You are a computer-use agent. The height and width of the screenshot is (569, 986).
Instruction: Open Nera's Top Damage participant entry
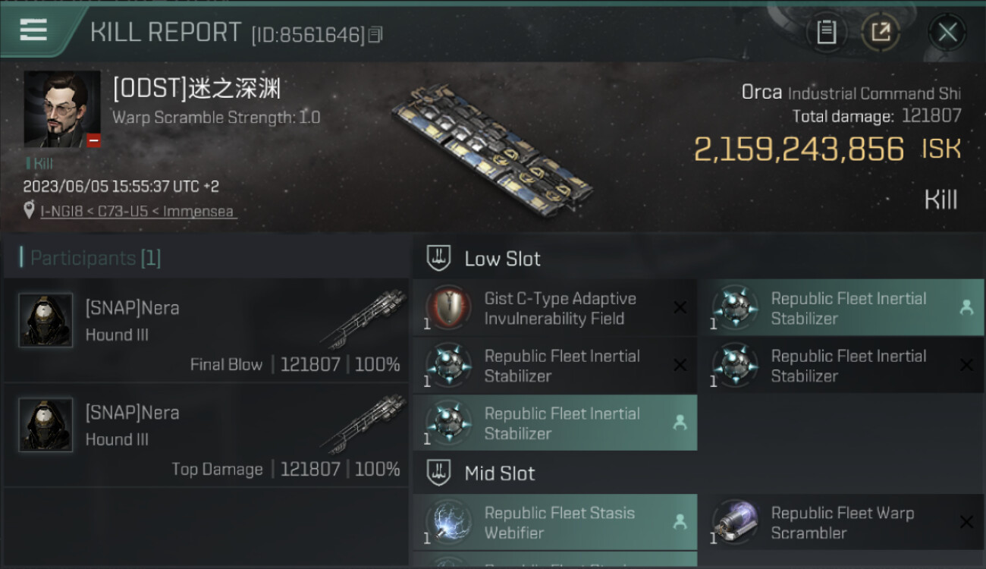[x=206, y=435]
